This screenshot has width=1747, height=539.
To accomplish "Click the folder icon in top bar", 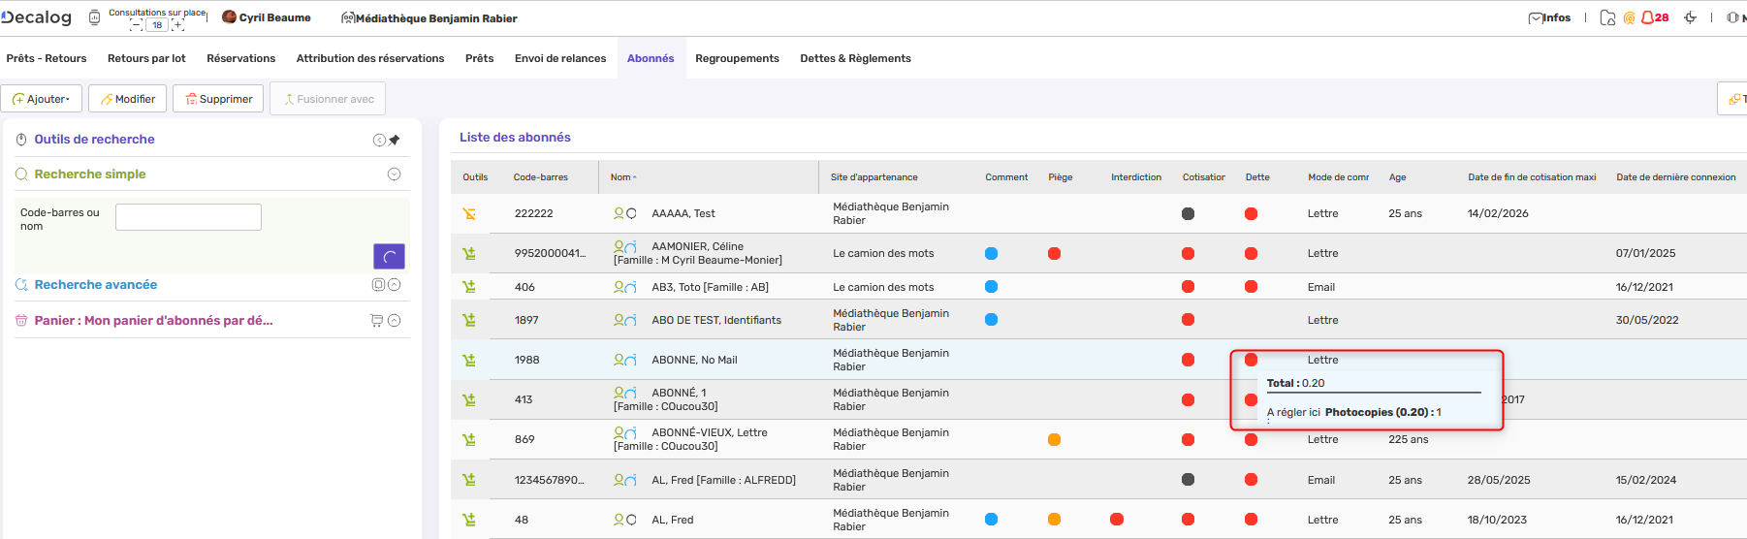I will coord(1607,17).
